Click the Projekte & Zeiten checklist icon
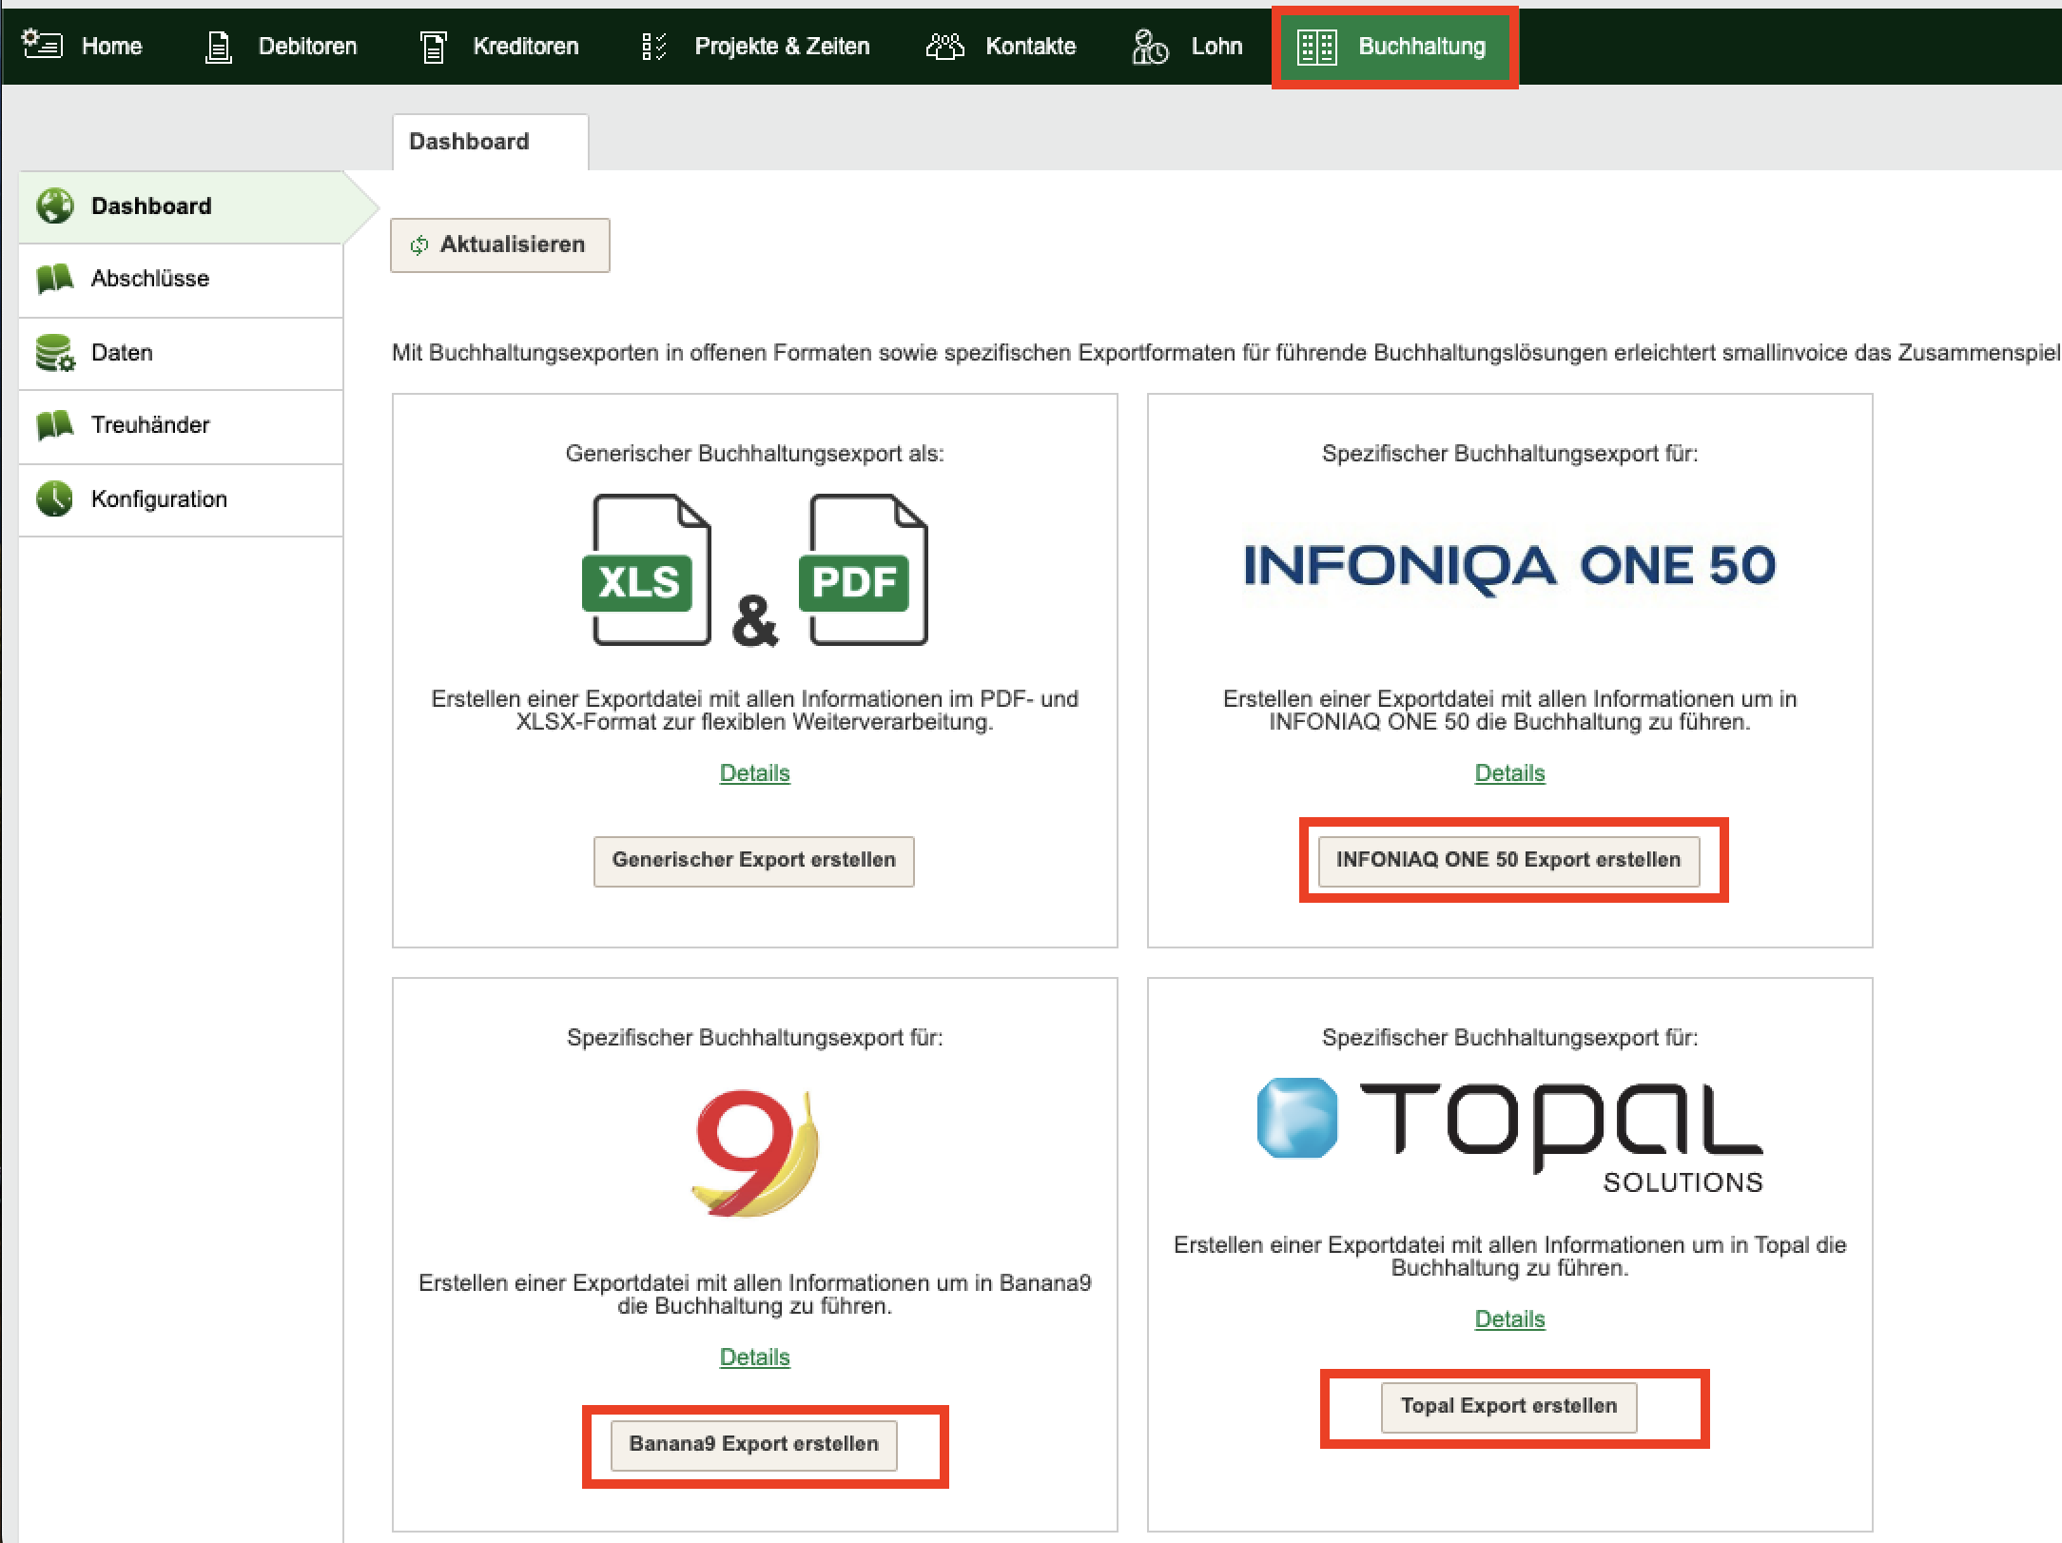The height and width of the screenshot is (1543, 2062). pos(654,46)
